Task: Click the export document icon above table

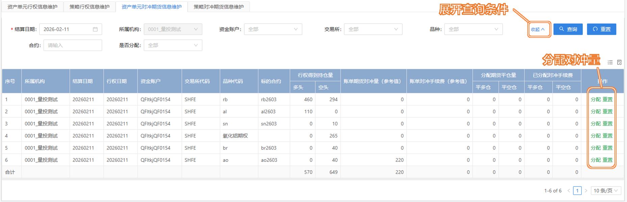Action: (619, 62)
